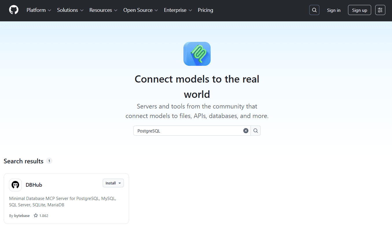392x230 pixels.
Task: Visit the bytebase publisher link
Action: [22, 215]
